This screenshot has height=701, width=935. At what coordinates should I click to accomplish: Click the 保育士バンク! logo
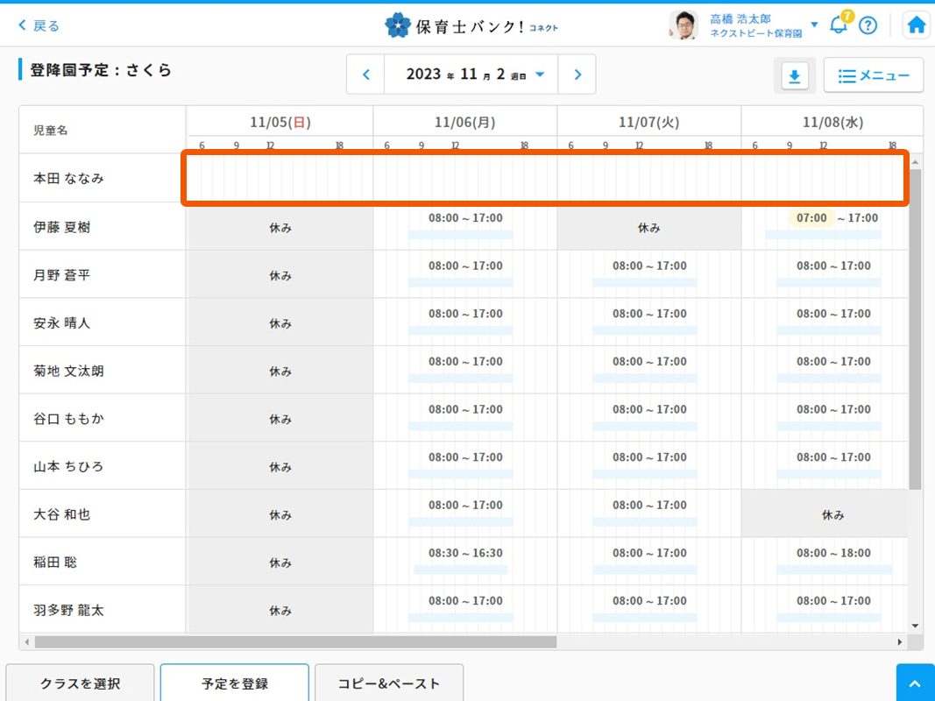coord(471,25)
